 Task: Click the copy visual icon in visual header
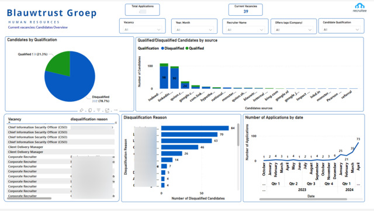click(90, 110)
